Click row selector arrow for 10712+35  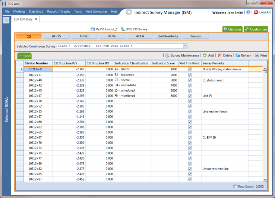pyautogui.click(x=22, y=69)
